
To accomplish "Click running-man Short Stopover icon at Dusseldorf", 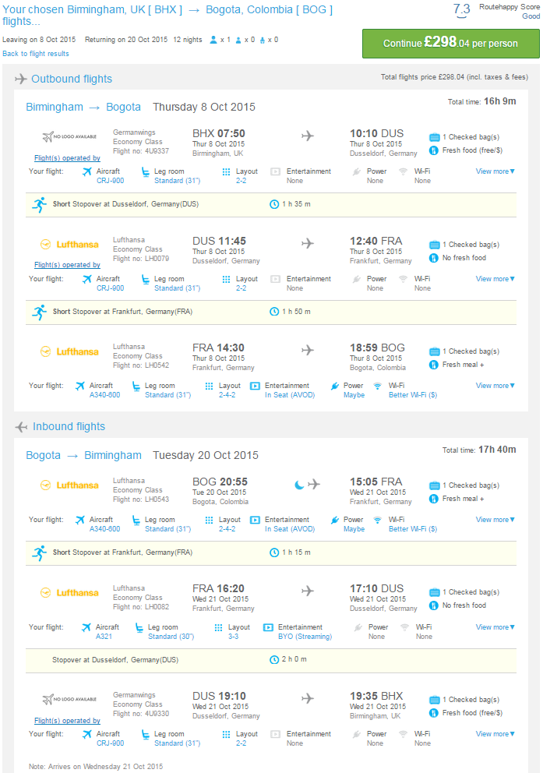I will point(39,204).
